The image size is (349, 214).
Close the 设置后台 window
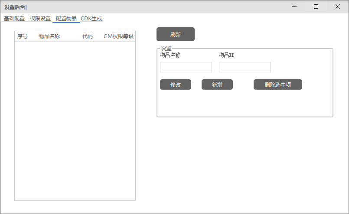[x=338, y=6]
